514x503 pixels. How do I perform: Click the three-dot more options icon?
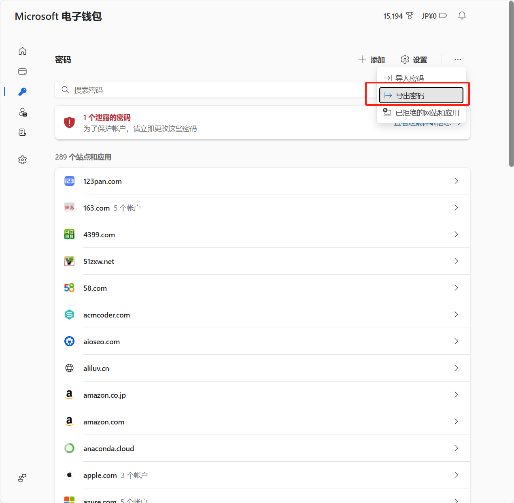click(x=458, y=60)
